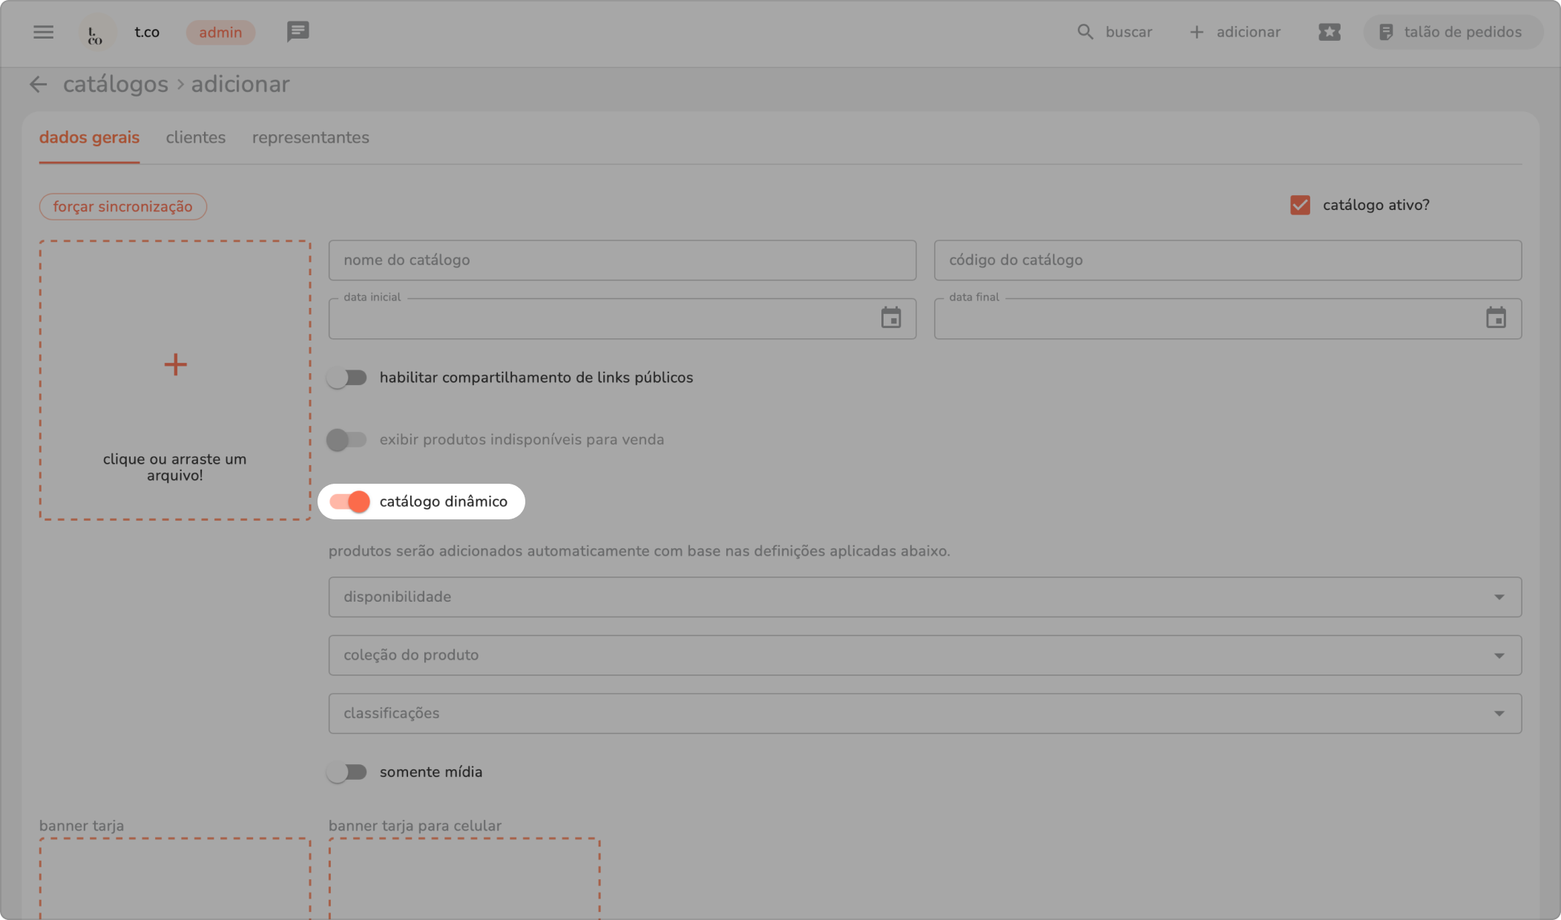The image size is (1561, 920).
Task: Turn off the catálogo dinâmico switch
Action: (349, 502)
